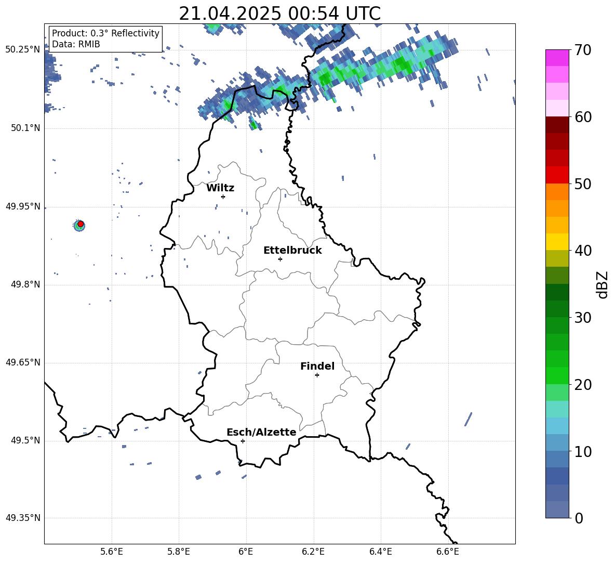The image size is (615, 562).
Task: Click the 5.6°E longitude label
Action: [112, 552]
